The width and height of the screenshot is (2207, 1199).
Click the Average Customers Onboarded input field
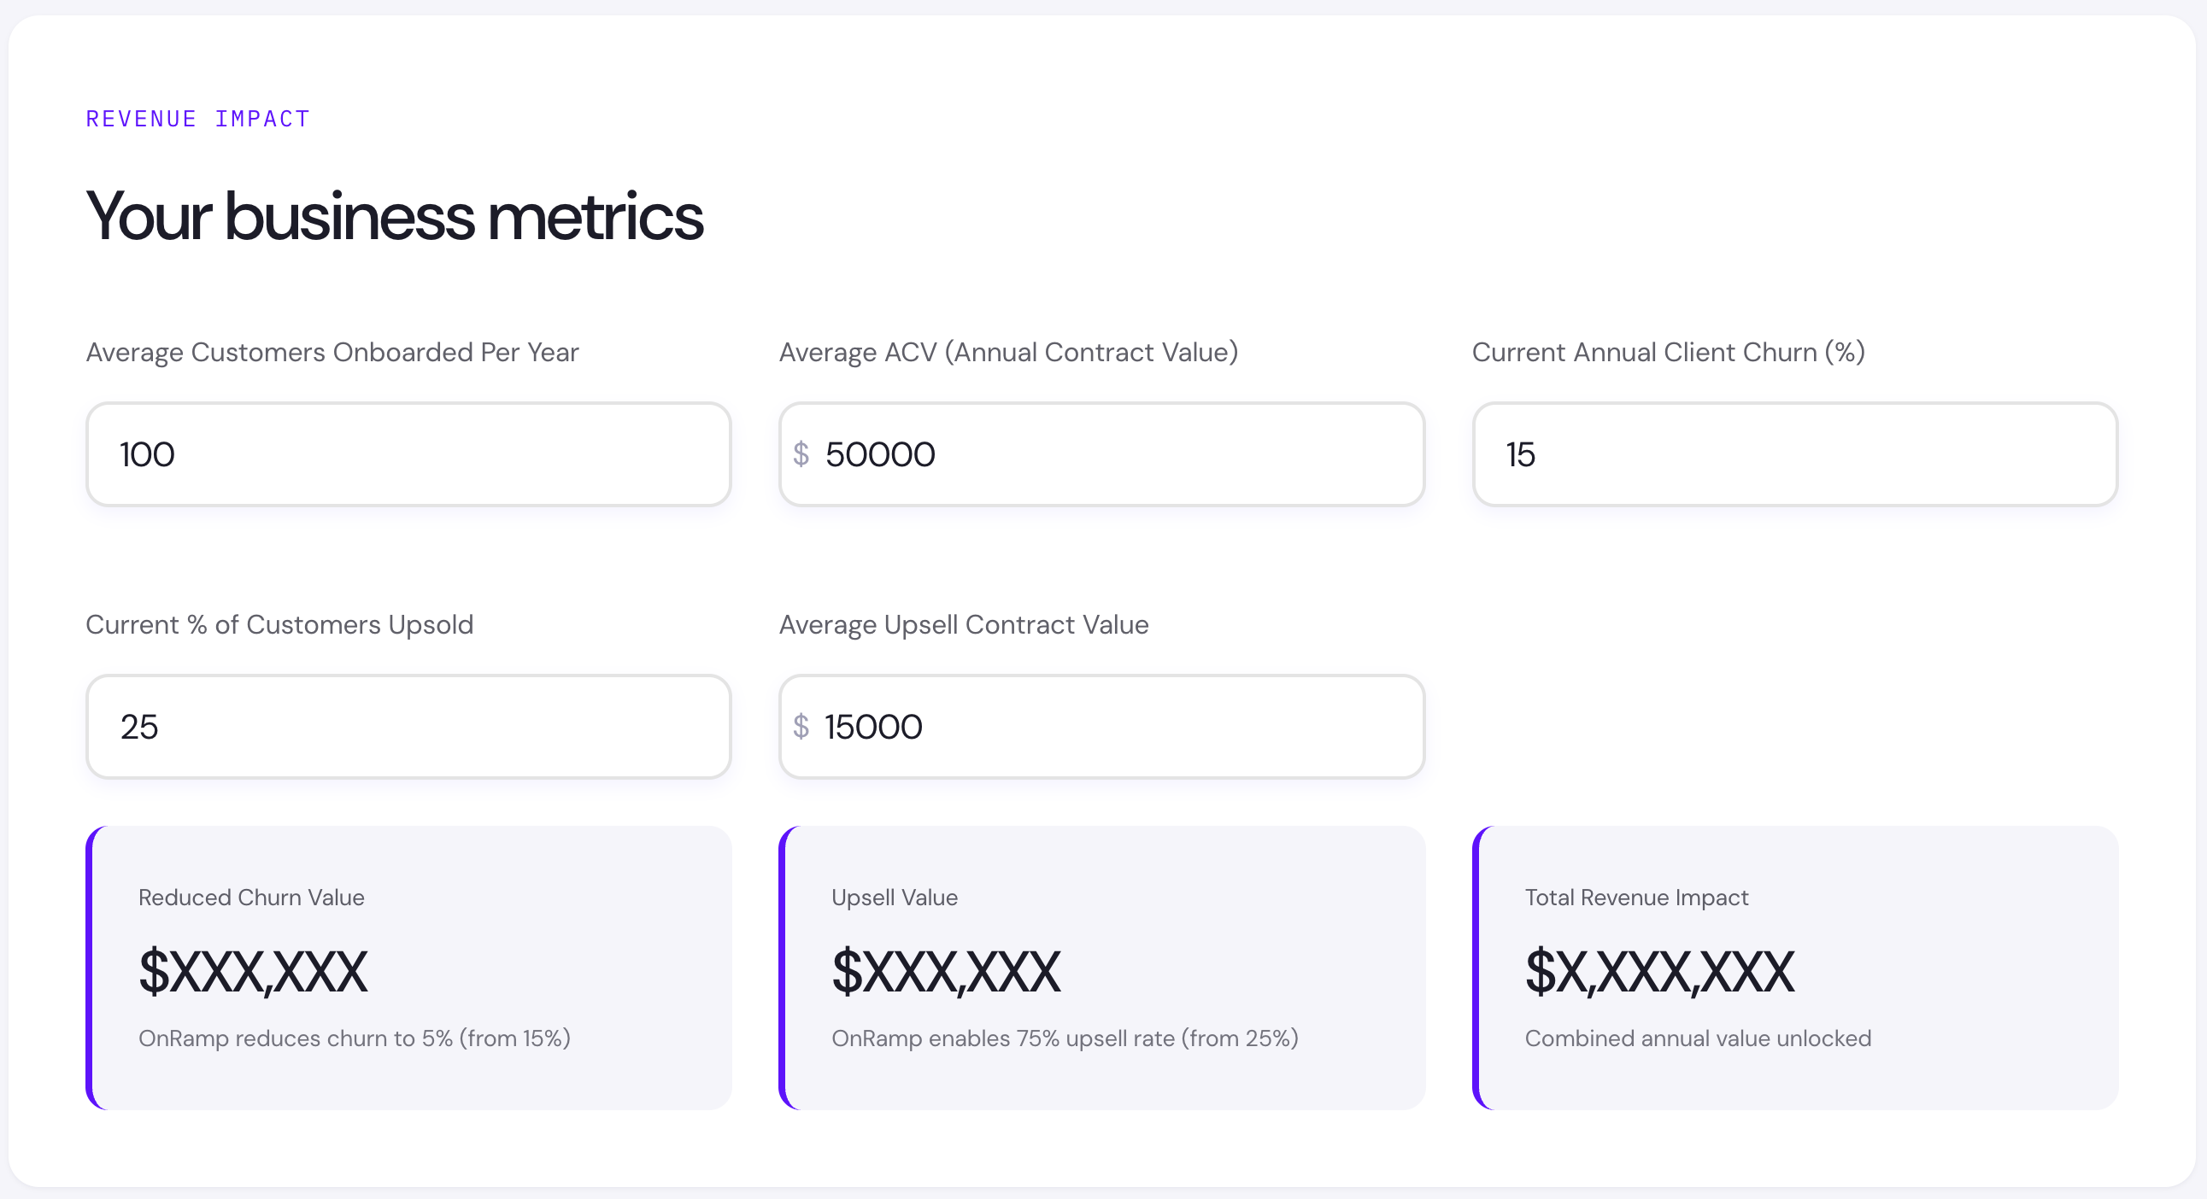pos(408,454)
